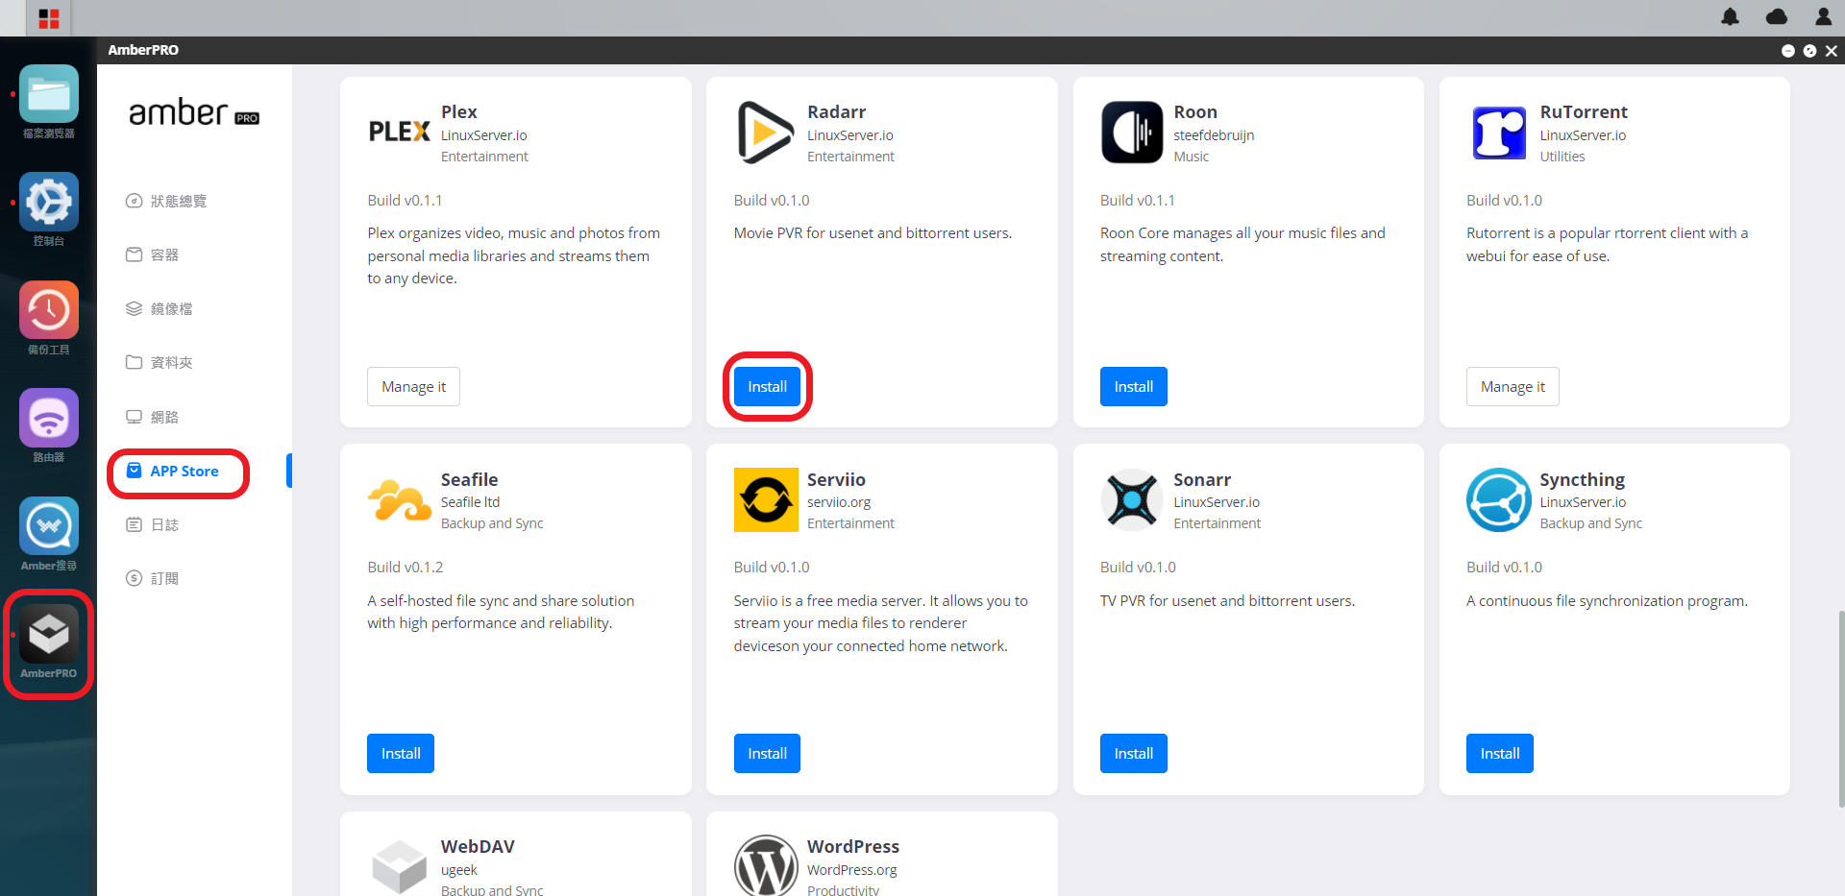The height and width of the screenshot is (896, 1845).
Task: Click the Radarr app logo
Action: 765,132
